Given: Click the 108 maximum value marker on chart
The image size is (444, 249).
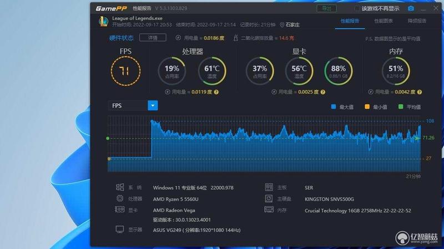Looking at the screenshot, I should [x=430, y=121].
